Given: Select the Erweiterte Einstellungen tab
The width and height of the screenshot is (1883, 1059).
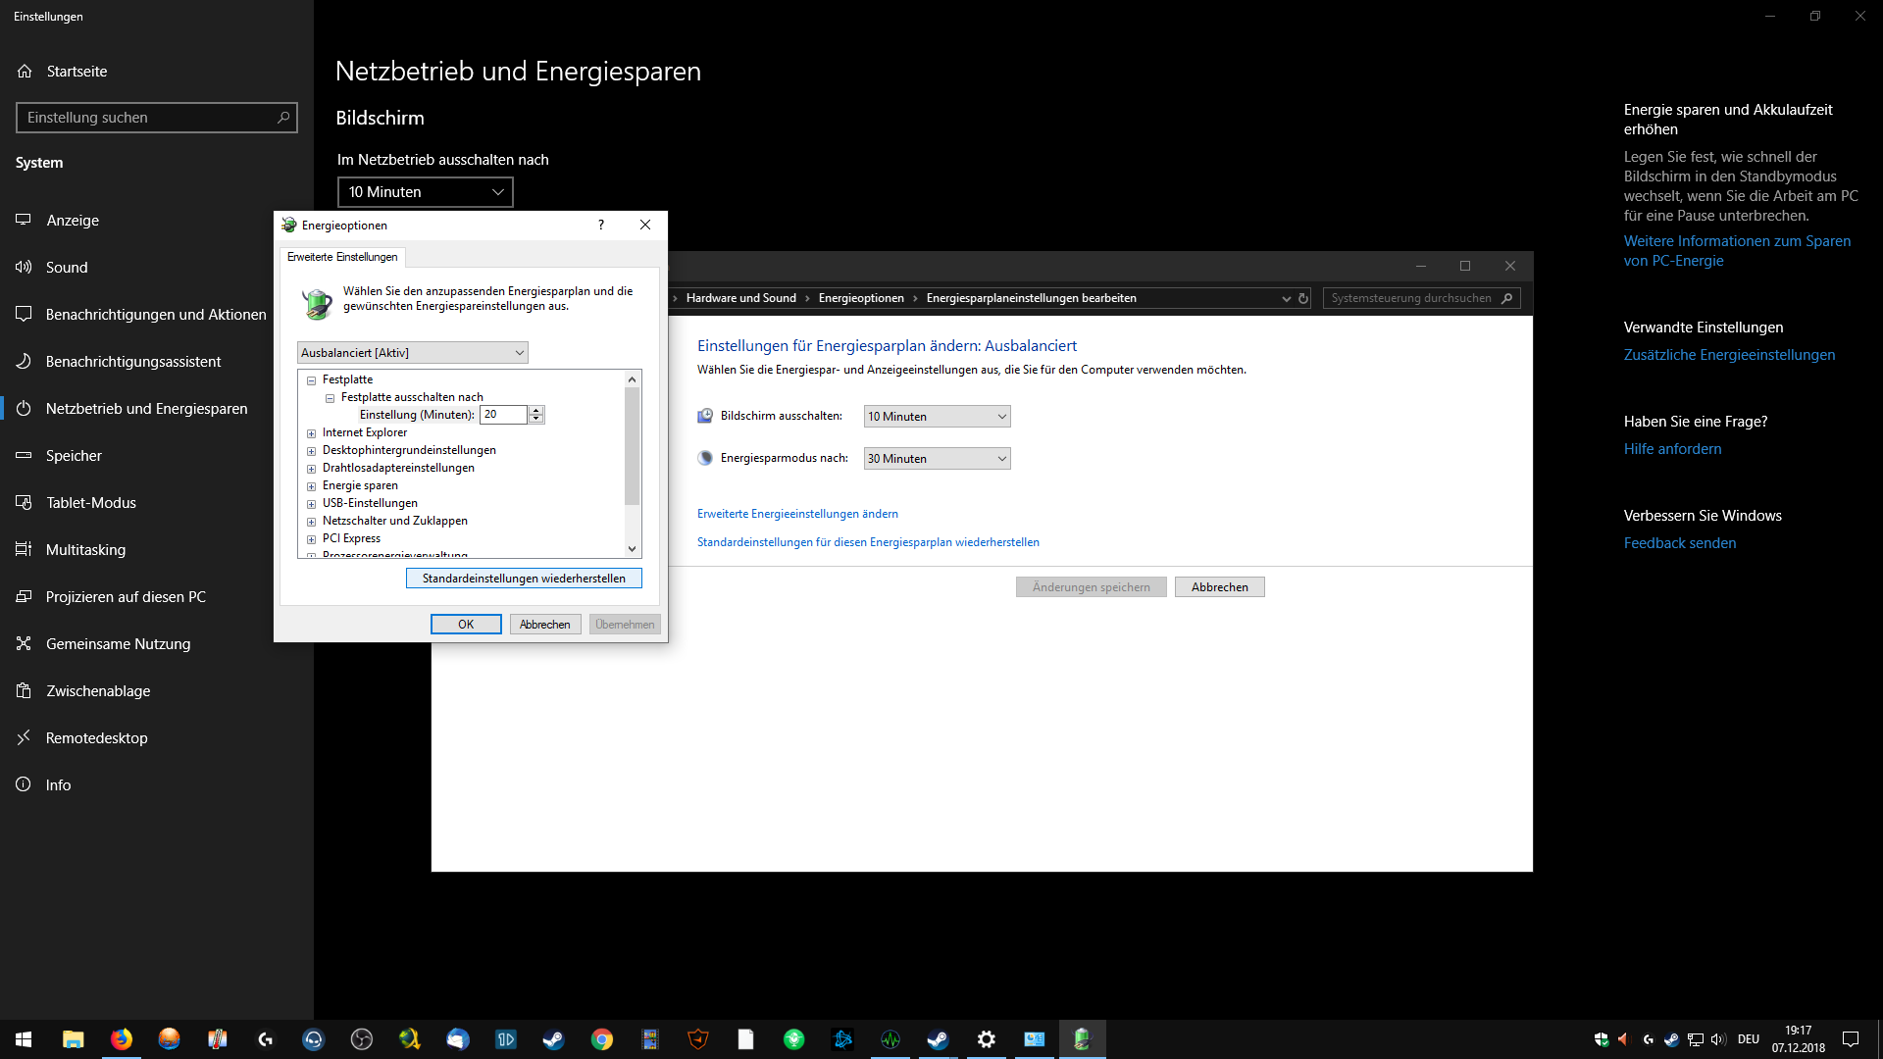Looking at the screenshot, I should (x=342, y=257).
